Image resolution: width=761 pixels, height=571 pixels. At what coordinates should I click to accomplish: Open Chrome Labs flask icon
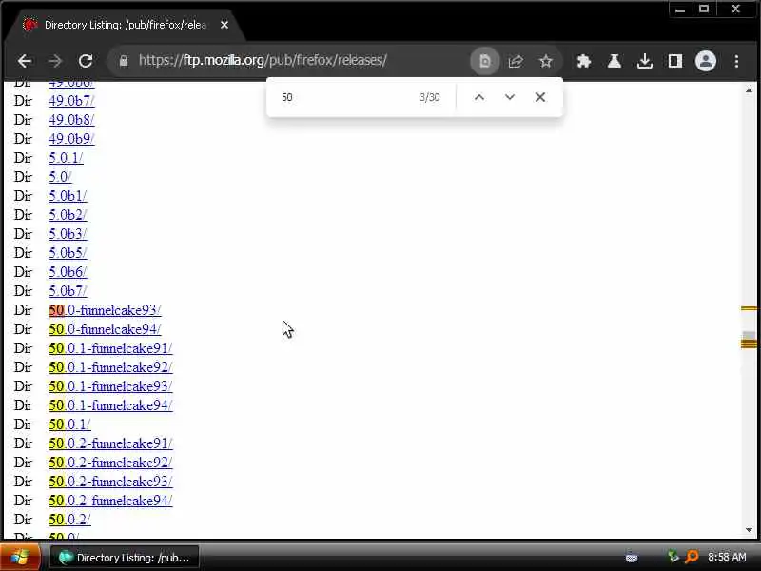(615, 61)
